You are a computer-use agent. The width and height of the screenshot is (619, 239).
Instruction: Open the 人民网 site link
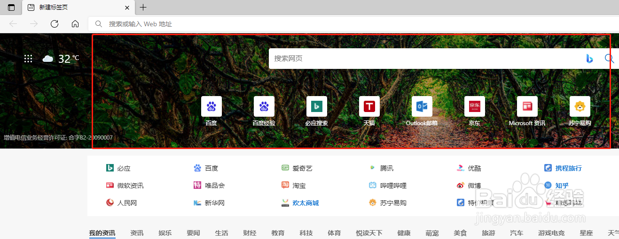pos(121,203)
